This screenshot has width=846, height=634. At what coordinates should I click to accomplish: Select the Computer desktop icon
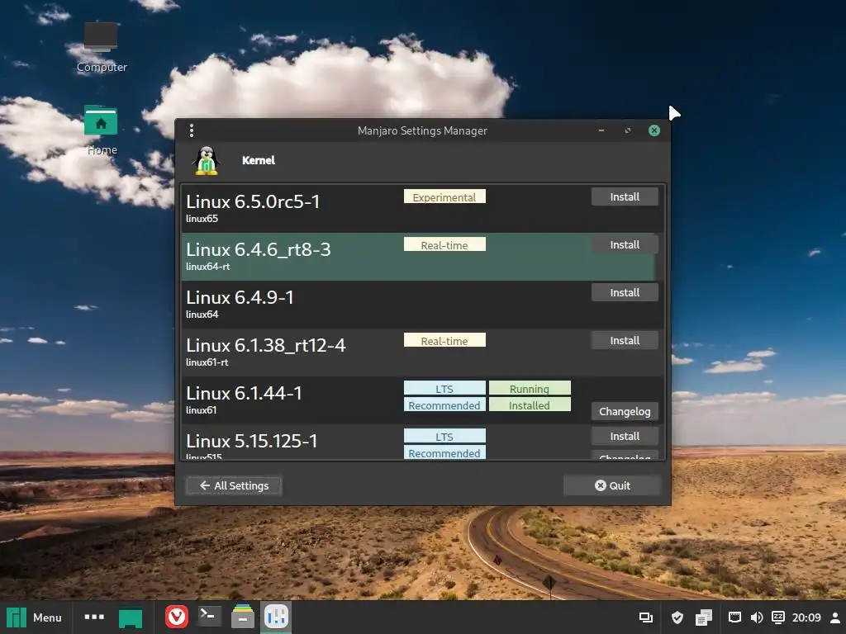pyautogui.click(x=102, y=47)
